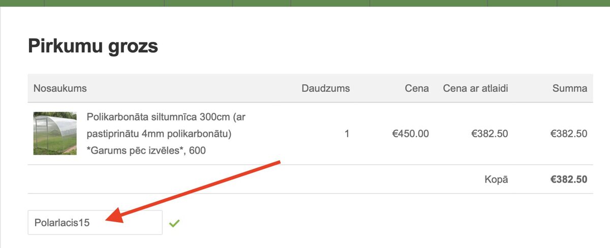610x248 pixels.
Task: Click the green checkmark beside the coupon field
Action: [174, 223]
